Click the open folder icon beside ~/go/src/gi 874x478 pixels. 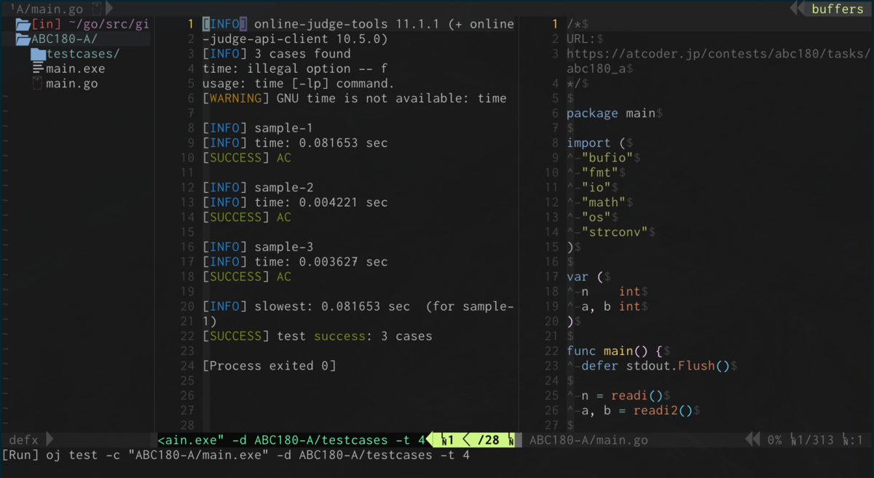click(23, 24)
